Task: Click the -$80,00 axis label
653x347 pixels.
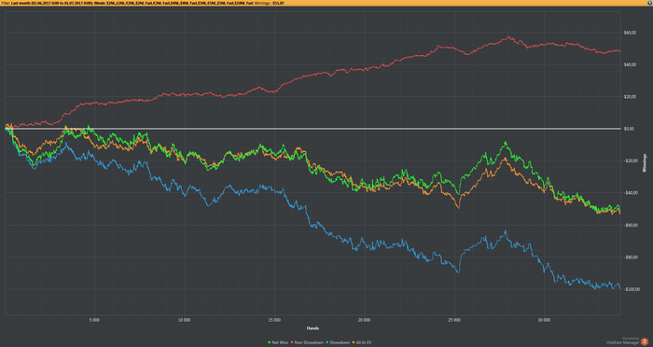Action: click(x=631, y=257)
